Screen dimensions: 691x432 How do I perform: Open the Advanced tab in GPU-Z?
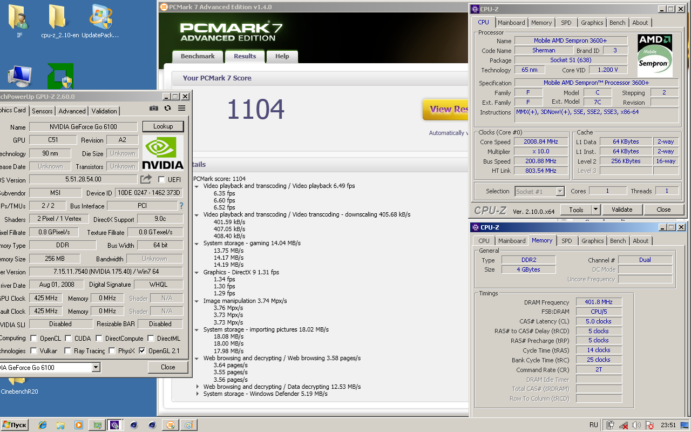pyautogui.click(x=72, y=111)
